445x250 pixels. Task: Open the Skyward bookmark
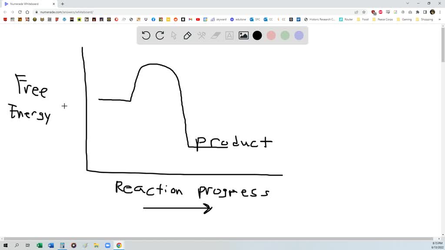click(x=220, y=20)
